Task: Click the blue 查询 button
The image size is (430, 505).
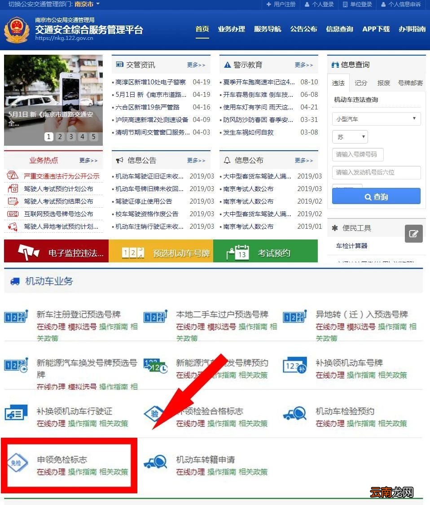Action: [x=376, y=196]
